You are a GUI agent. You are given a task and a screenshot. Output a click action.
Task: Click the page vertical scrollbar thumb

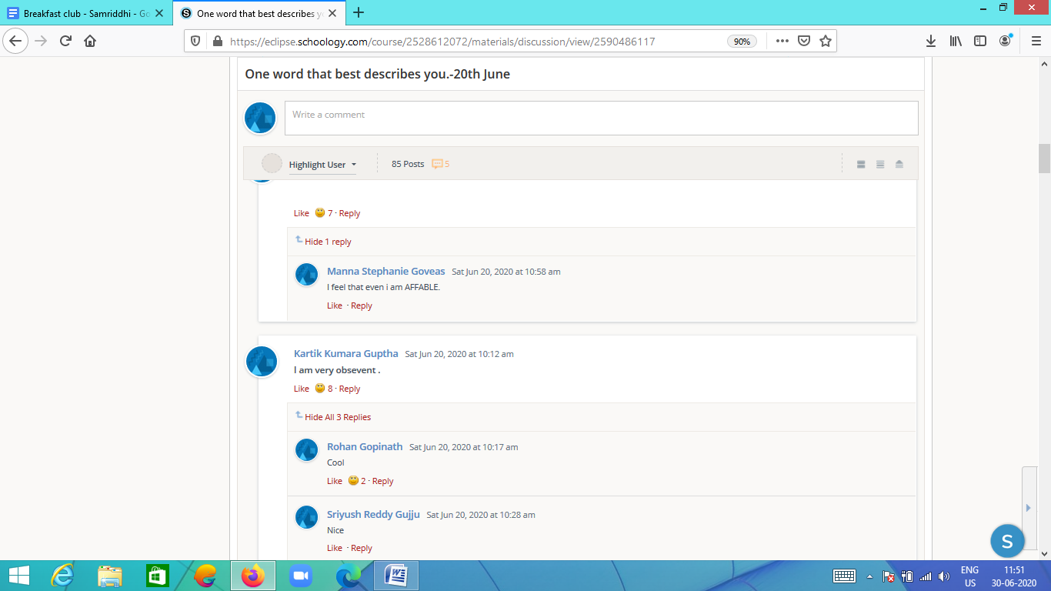pyautogui.click(x=1044, y=158)
